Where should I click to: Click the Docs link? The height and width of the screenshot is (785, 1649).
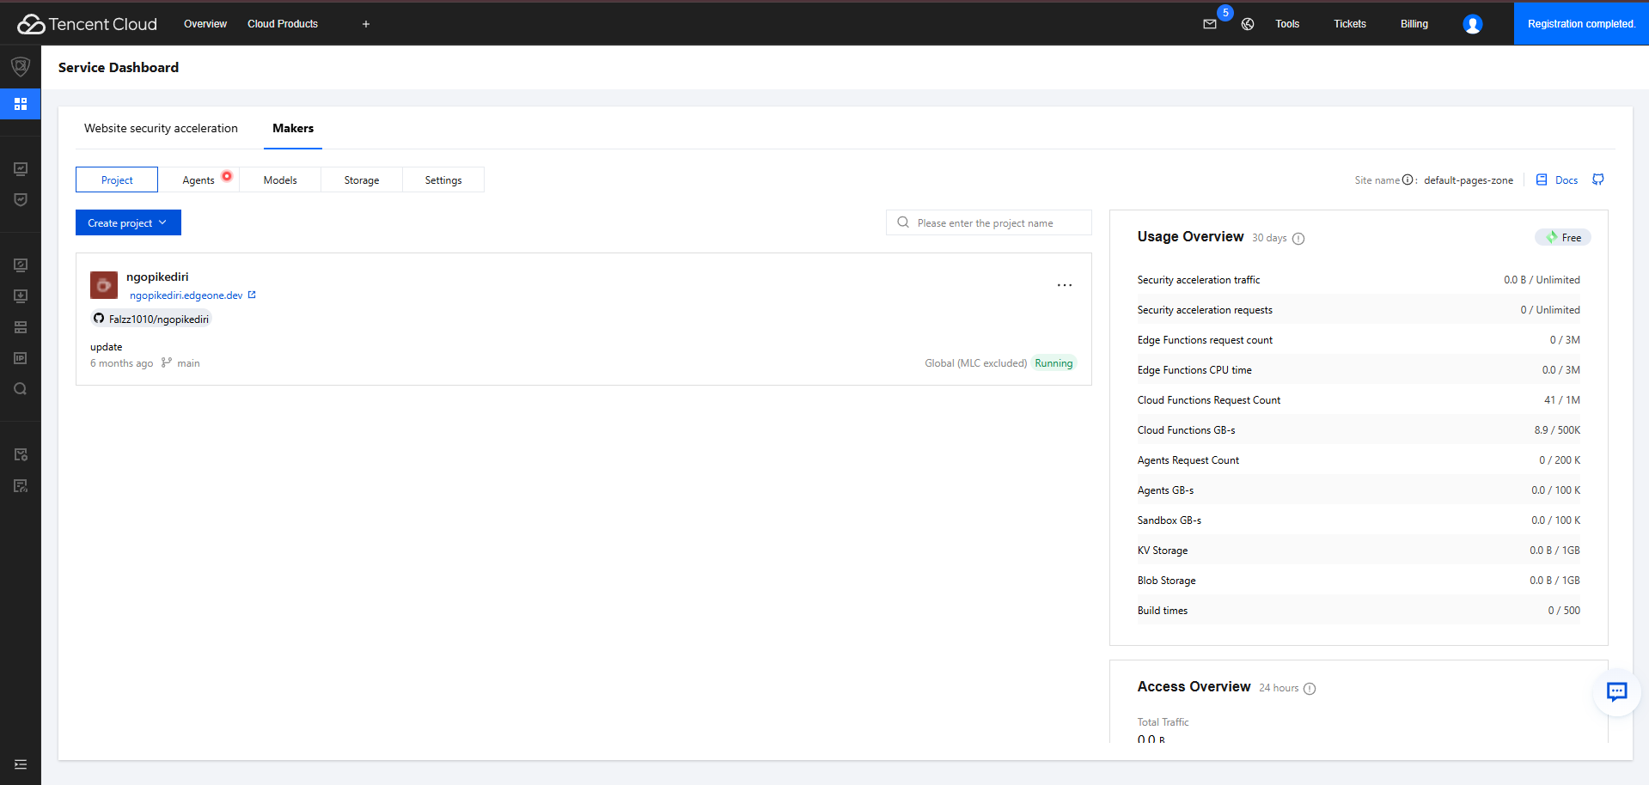pos(1567,180)
